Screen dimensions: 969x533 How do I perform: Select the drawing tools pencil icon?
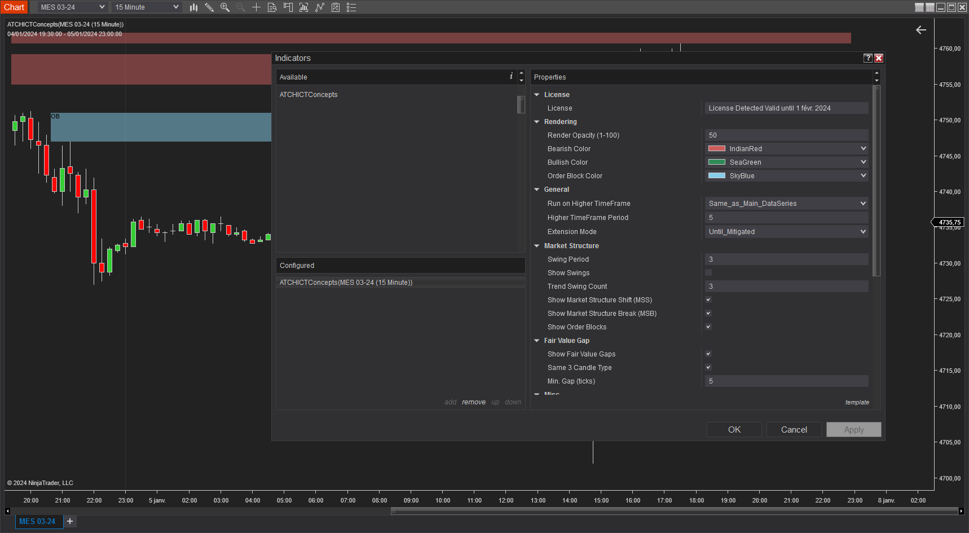pyautogui.click(x=209, y=7)
